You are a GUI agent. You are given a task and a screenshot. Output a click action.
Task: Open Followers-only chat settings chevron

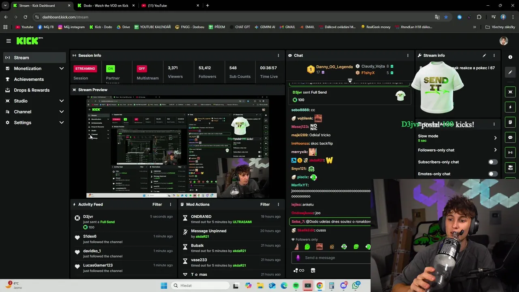495,150
